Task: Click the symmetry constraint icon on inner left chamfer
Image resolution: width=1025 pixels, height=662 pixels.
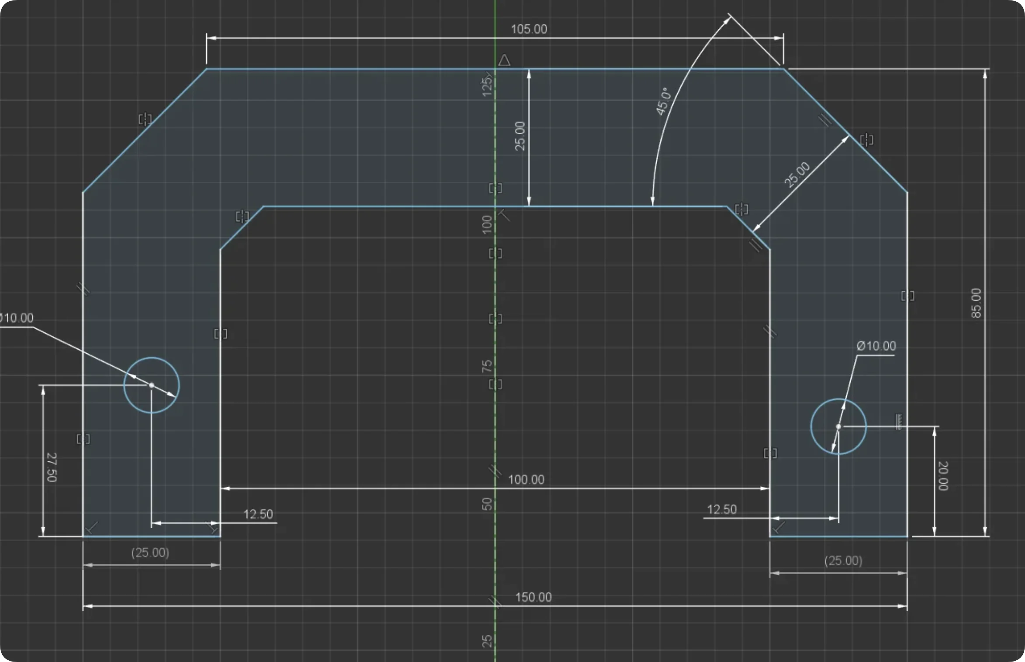Action: click(242, 216)
